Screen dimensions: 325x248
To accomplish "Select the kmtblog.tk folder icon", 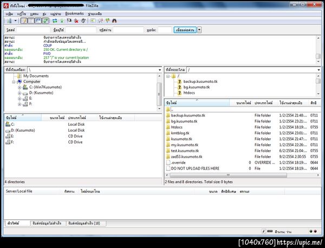I will click(168, 133).
